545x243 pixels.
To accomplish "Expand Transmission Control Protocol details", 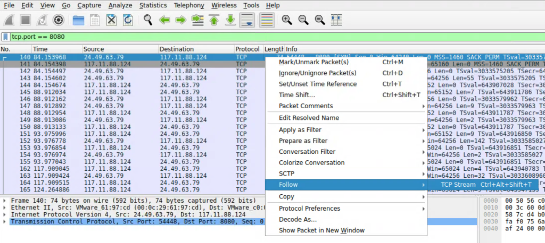I will tap(5, 221).
